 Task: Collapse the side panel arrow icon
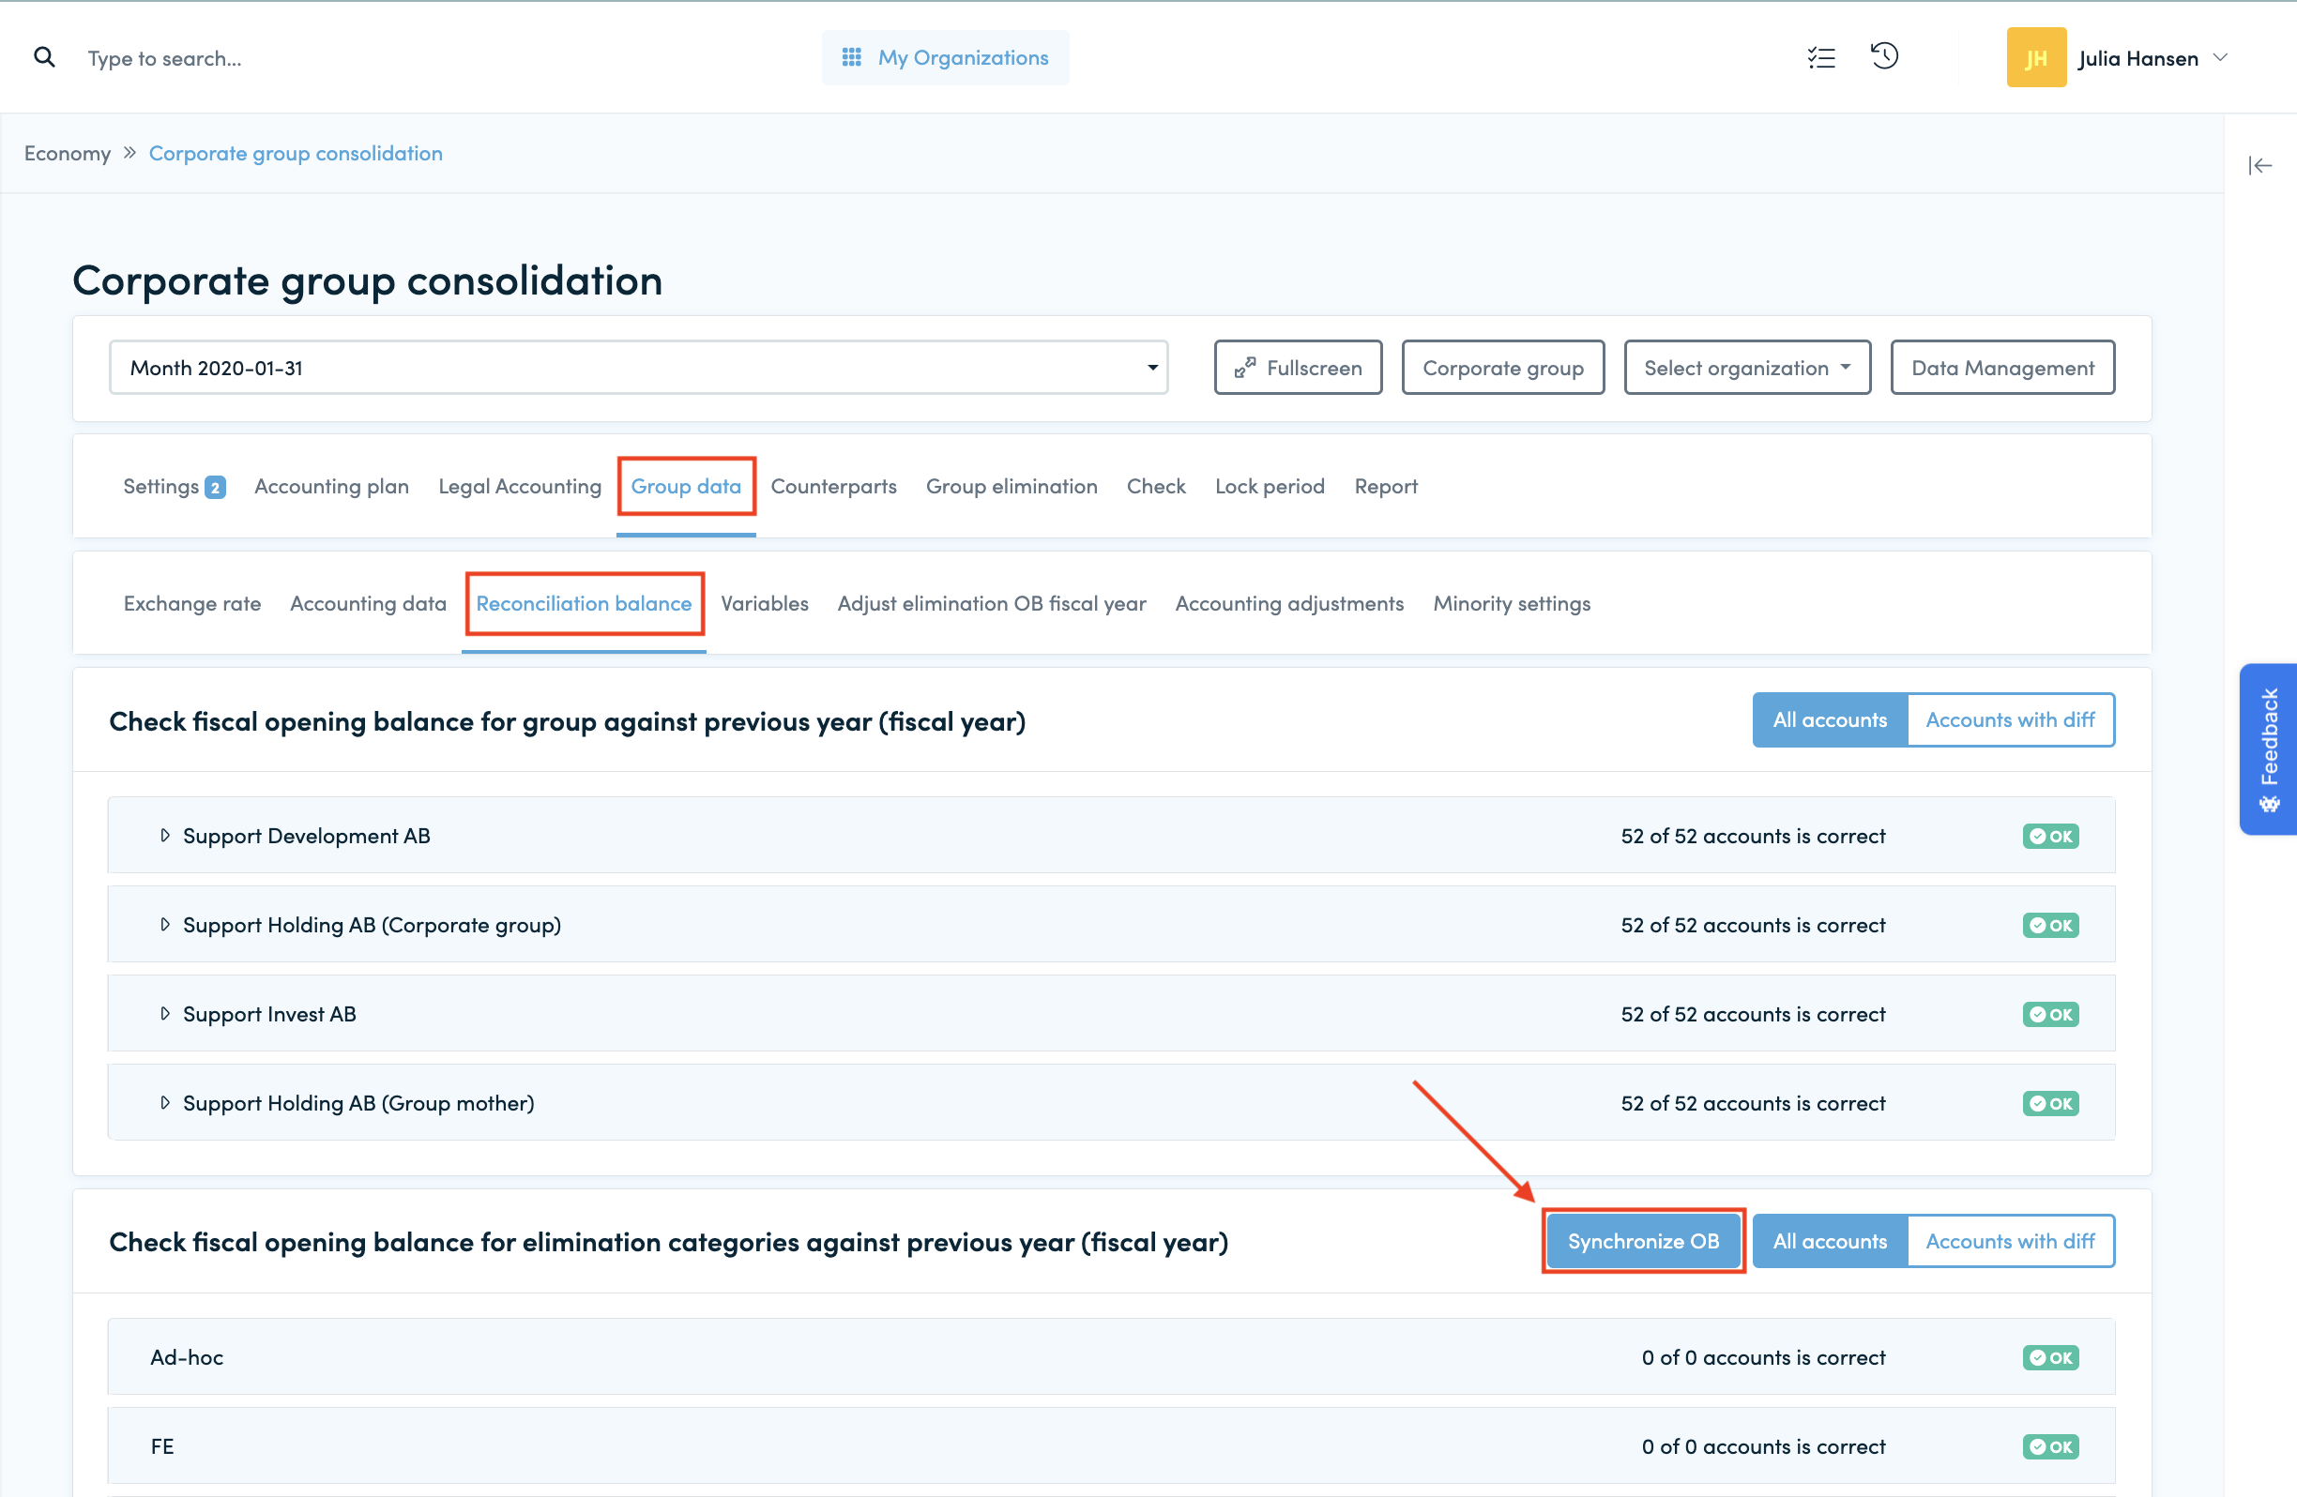[x=2259, y=166]
